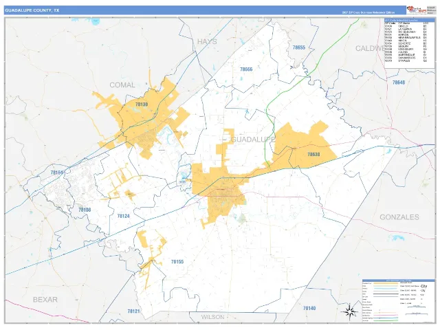Click the publisher logo in the title bar
Image resolution: width=440 pixels, height=330 pixels.
(416, 10)
